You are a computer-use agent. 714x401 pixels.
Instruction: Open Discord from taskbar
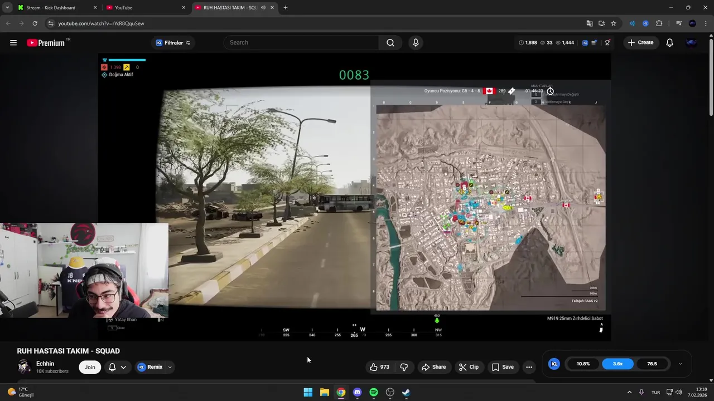(x=358, y=392)
